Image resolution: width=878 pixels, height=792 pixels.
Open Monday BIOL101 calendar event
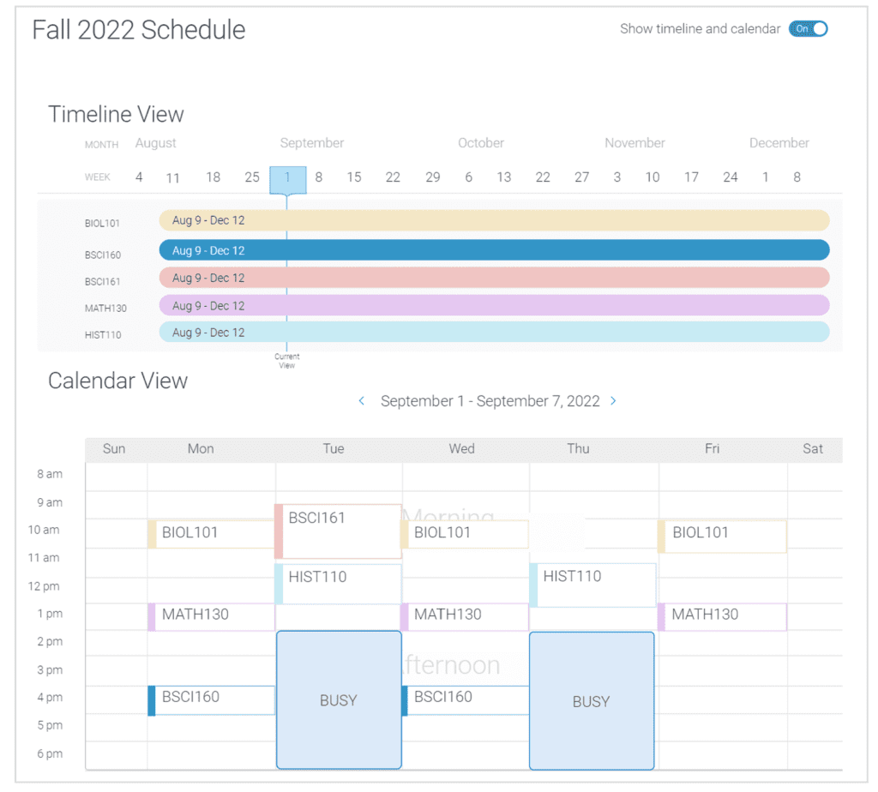coord(211,534)
